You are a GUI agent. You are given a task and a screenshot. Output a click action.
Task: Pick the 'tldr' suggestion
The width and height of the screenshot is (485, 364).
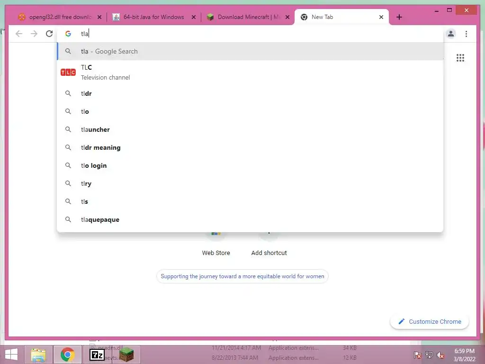pyautogui.click(x=250, y=93)
